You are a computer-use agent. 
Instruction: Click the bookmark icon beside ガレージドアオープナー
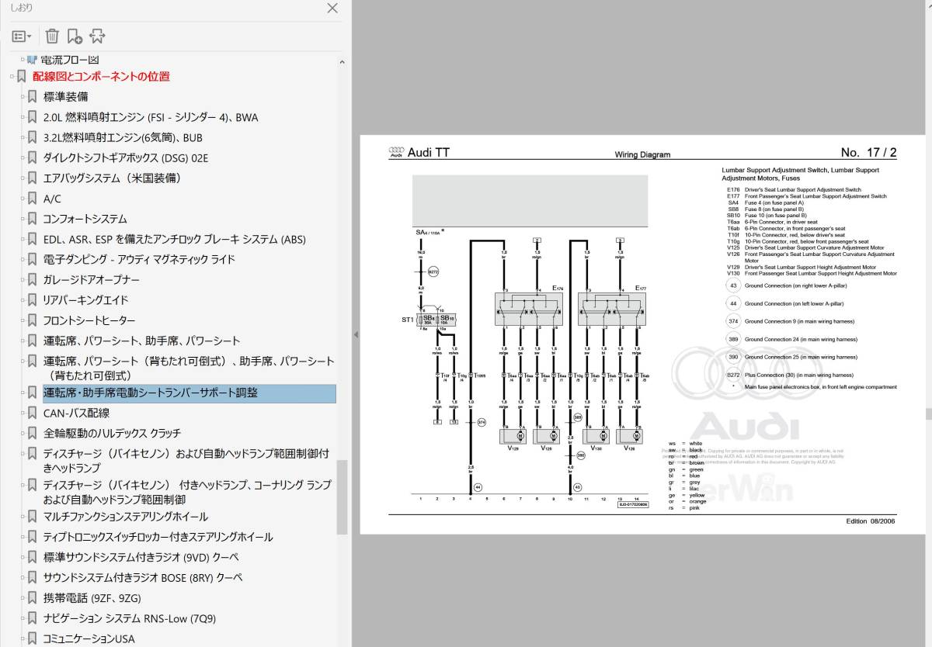pyautogui.click(x=32, y=279)
